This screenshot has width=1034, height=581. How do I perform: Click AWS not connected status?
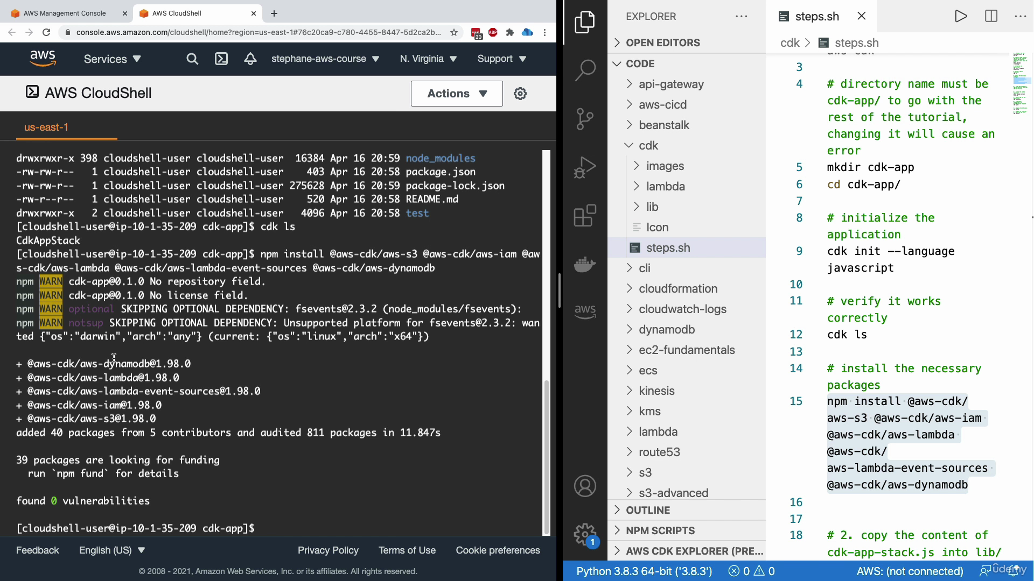(910, 571)
